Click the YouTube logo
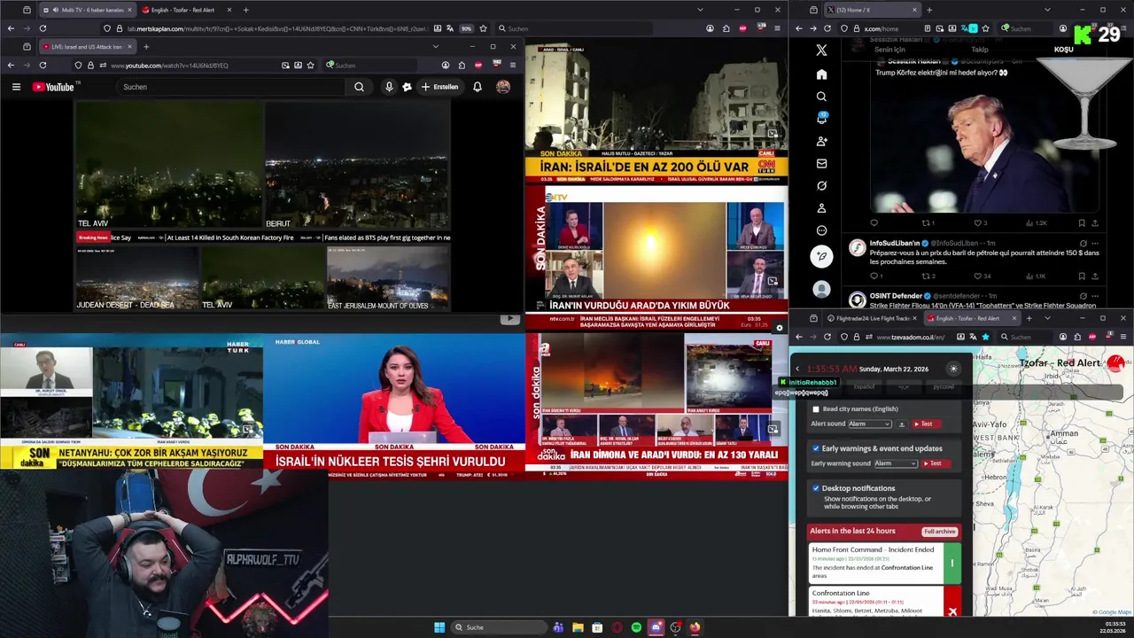The height and width of the screenshot is (638, 1134). pos(55,87)
